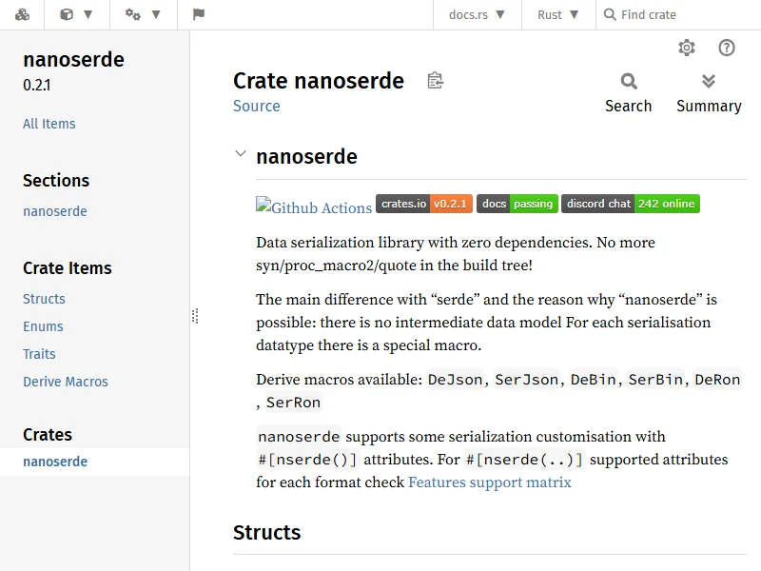Viewport: 761px width, 571px height.
Task: Go to All Items in sidebar
Action: tap(49, 124)
